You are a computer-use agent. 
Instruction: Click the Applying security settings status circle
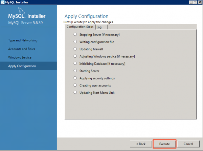pos(75,78)
